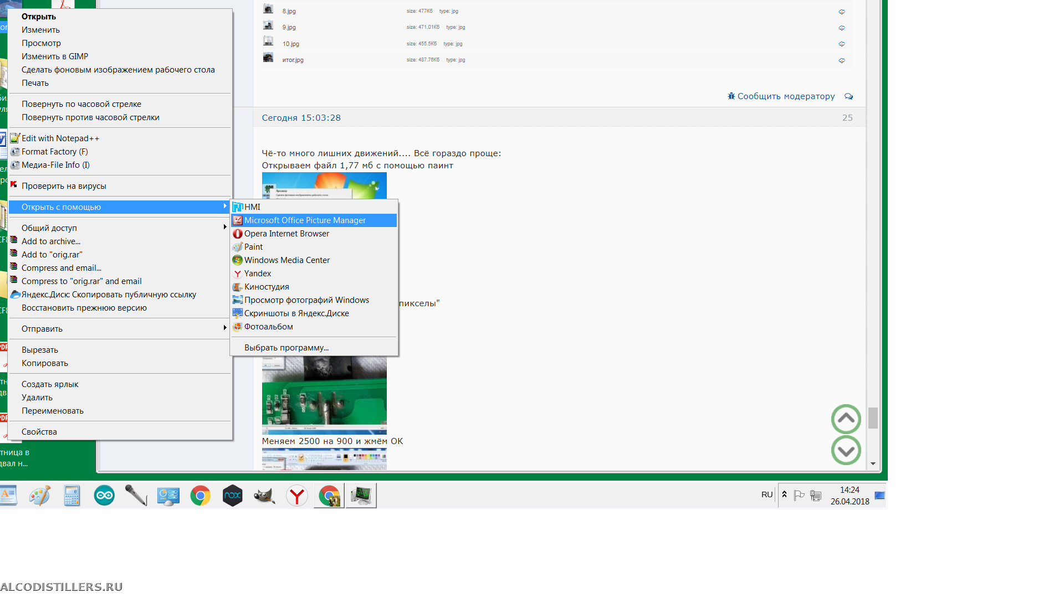Viewport: 1064px width, 598px height.
Task: Click the green scroll-down arrow button
Action: click(846, 451)
